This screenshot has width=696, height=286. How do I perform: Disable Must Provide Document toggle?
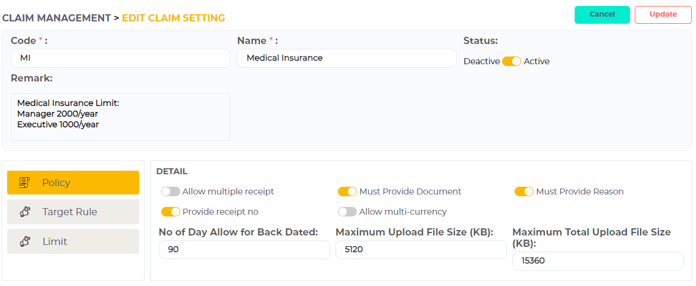(347, 191)
